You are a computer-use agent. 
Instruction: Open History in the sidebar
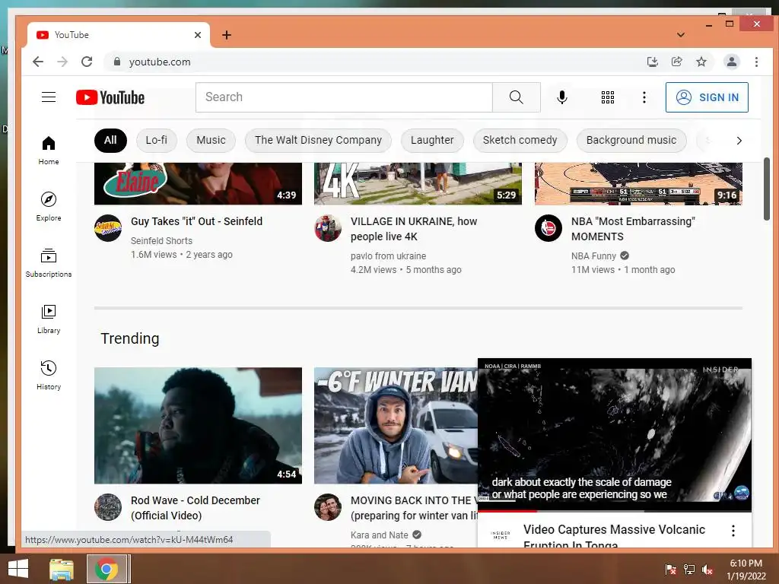48,375
